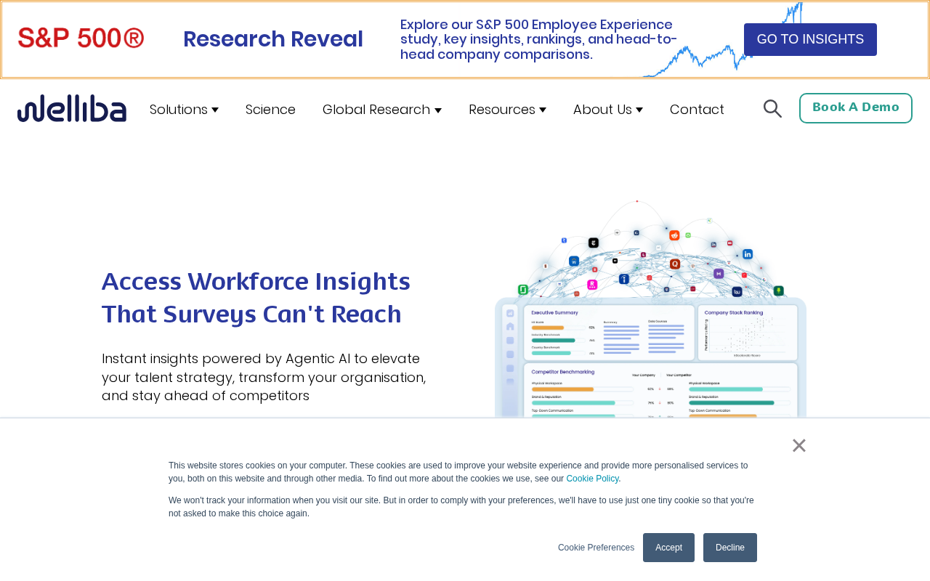The image size is (930, 581).
Task: Accept the cookies
Action: pyautogui.click(x=668, y=548)
